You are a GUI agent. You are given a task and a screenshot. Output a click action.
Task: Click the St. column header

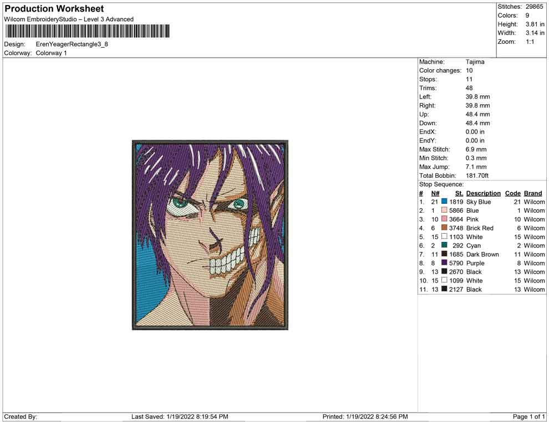459,193
